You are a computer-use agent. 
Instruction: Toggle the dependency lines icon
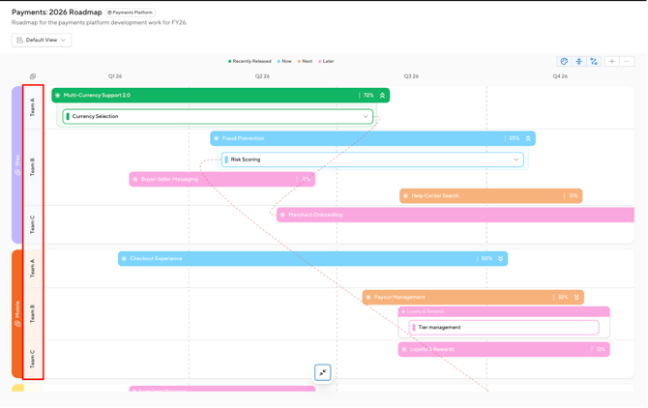[594, 62]
